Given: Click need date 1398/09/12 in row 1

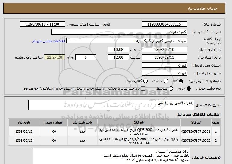Looking at the screenshot, I should click(24, 132).
